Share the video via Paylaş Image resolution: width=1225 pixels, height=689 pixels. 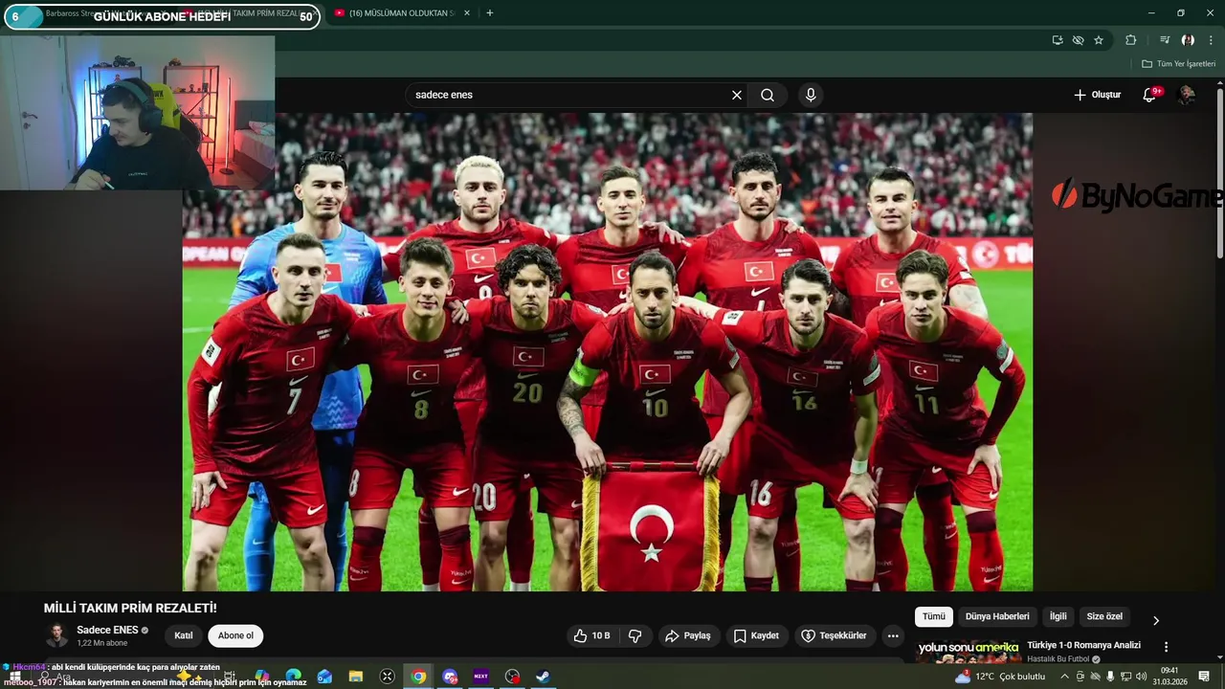pos(688,635)
